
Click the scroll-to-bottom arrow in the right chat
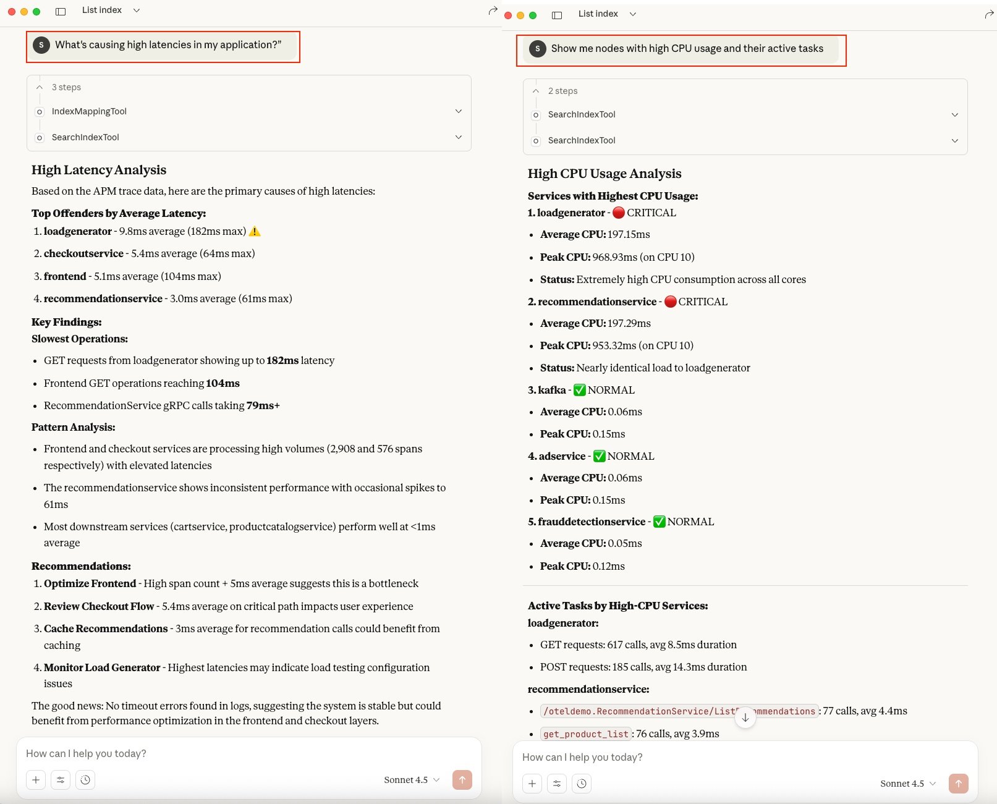click(745, 717)
